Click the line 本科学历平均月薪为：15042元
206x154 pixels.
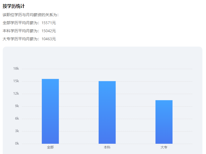(29, 31)
